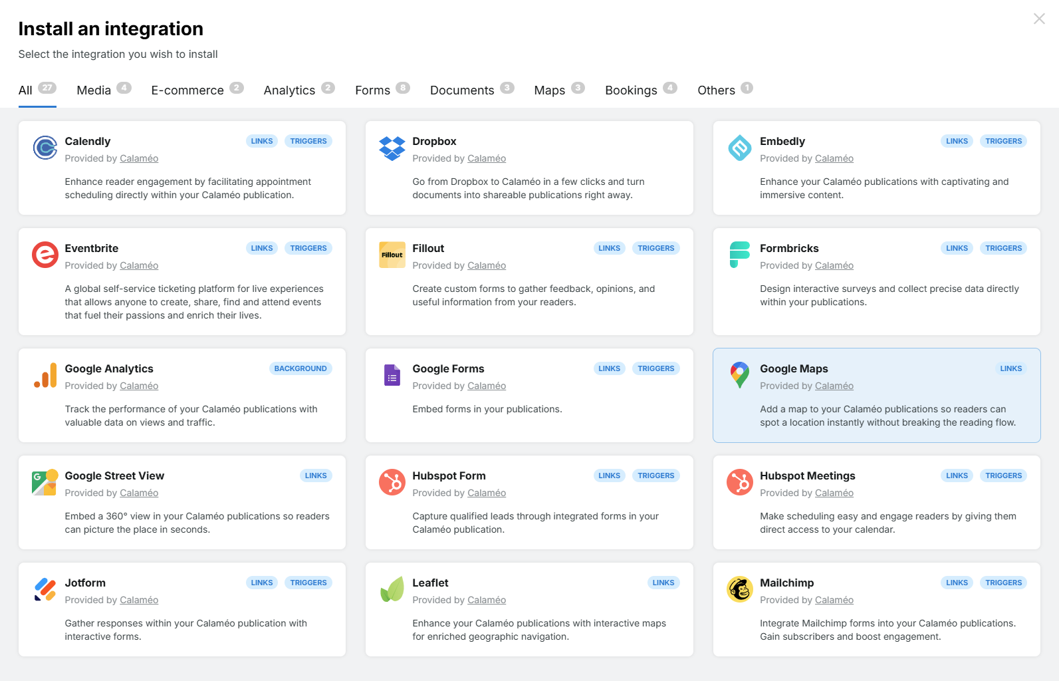Click the Calaméo link under Google Analytics
This screenshot has height=681, width=1059.
coord(139,386)
